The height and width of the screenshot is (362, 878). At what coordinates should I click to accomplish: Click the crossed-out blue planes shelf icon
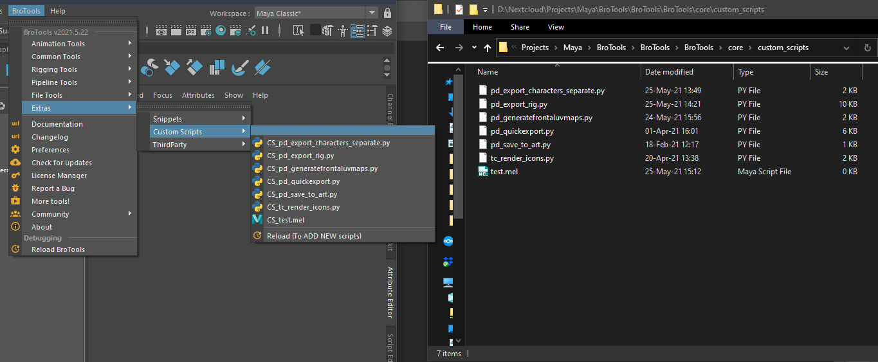[262, 67]
